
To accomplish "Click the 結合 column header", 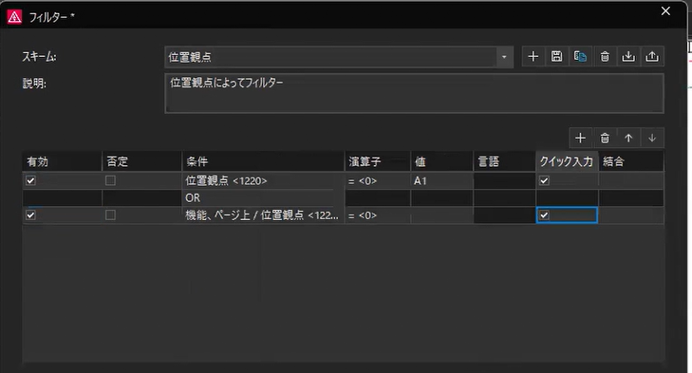I will point(631,161).
